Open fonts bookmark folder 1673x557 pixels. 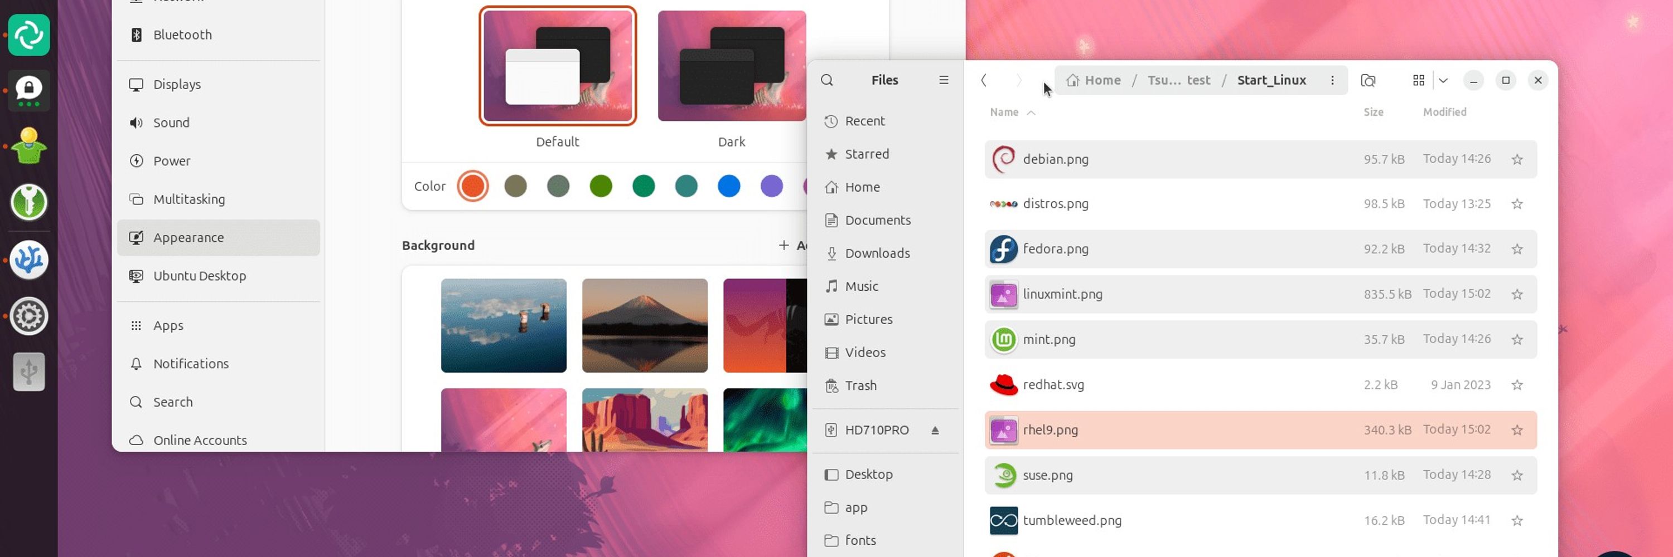885,541
